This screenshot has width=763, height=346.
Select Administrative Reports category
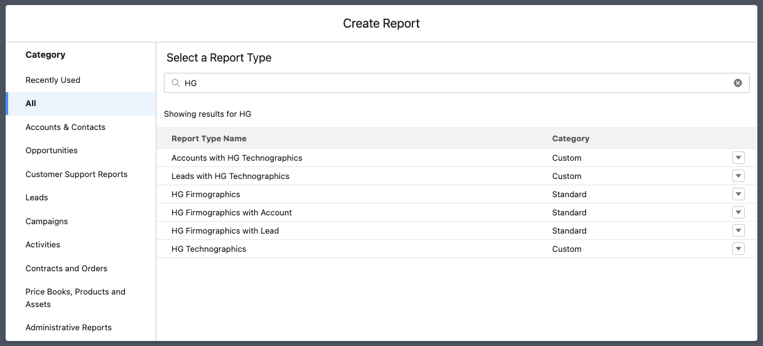68,328
